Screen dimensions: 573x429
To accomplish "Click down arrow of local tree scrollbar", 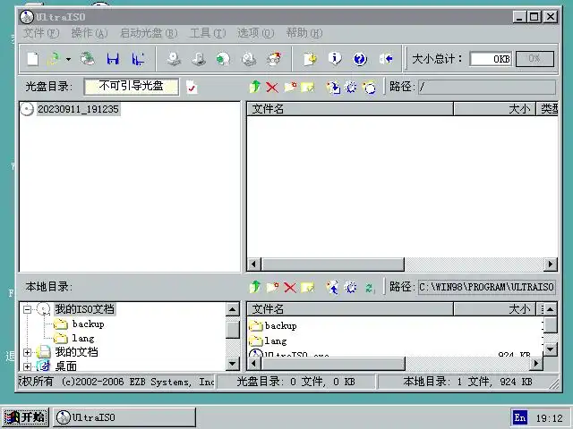I will [x=233, y=363].
